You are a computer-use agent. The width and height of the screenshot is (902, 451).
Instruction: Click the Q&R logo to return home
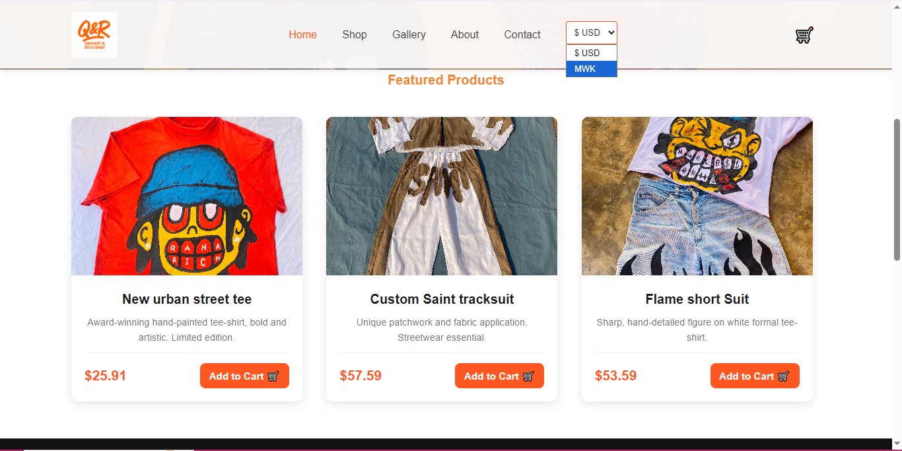[x=93, y=34]
